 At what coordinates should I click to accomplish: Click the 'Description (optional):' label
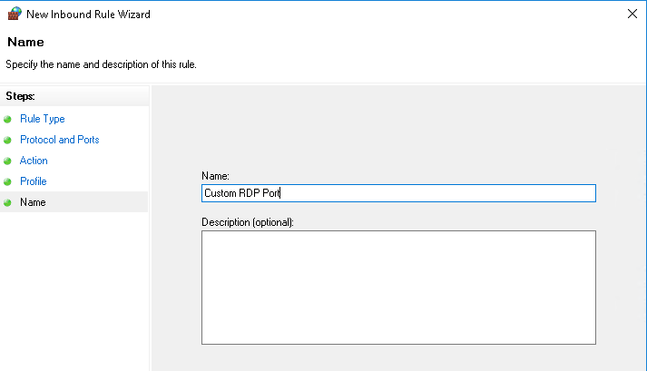tap(247, 221)
